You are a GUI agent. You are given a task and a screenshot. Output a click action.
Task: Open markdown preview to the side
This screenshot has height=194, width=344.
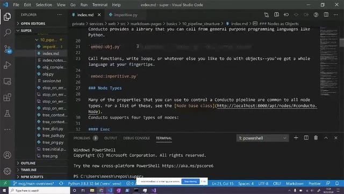tap(276, 15)
